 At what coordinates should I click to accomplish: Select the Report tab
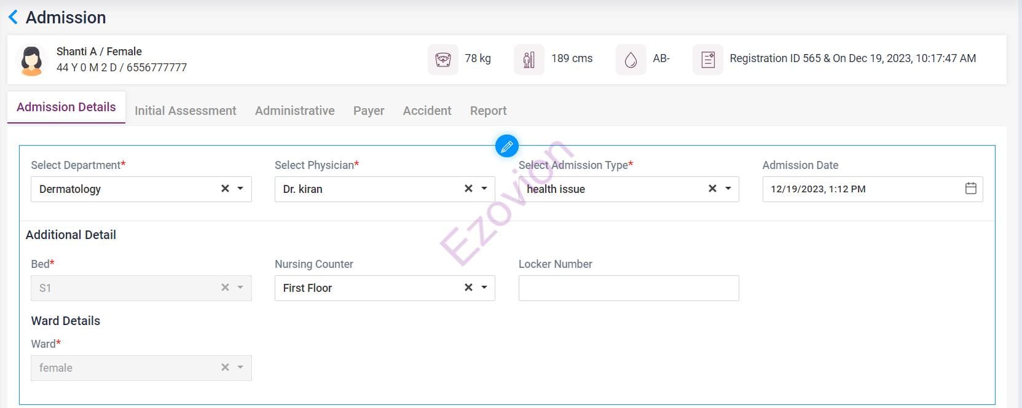[488, 111]
